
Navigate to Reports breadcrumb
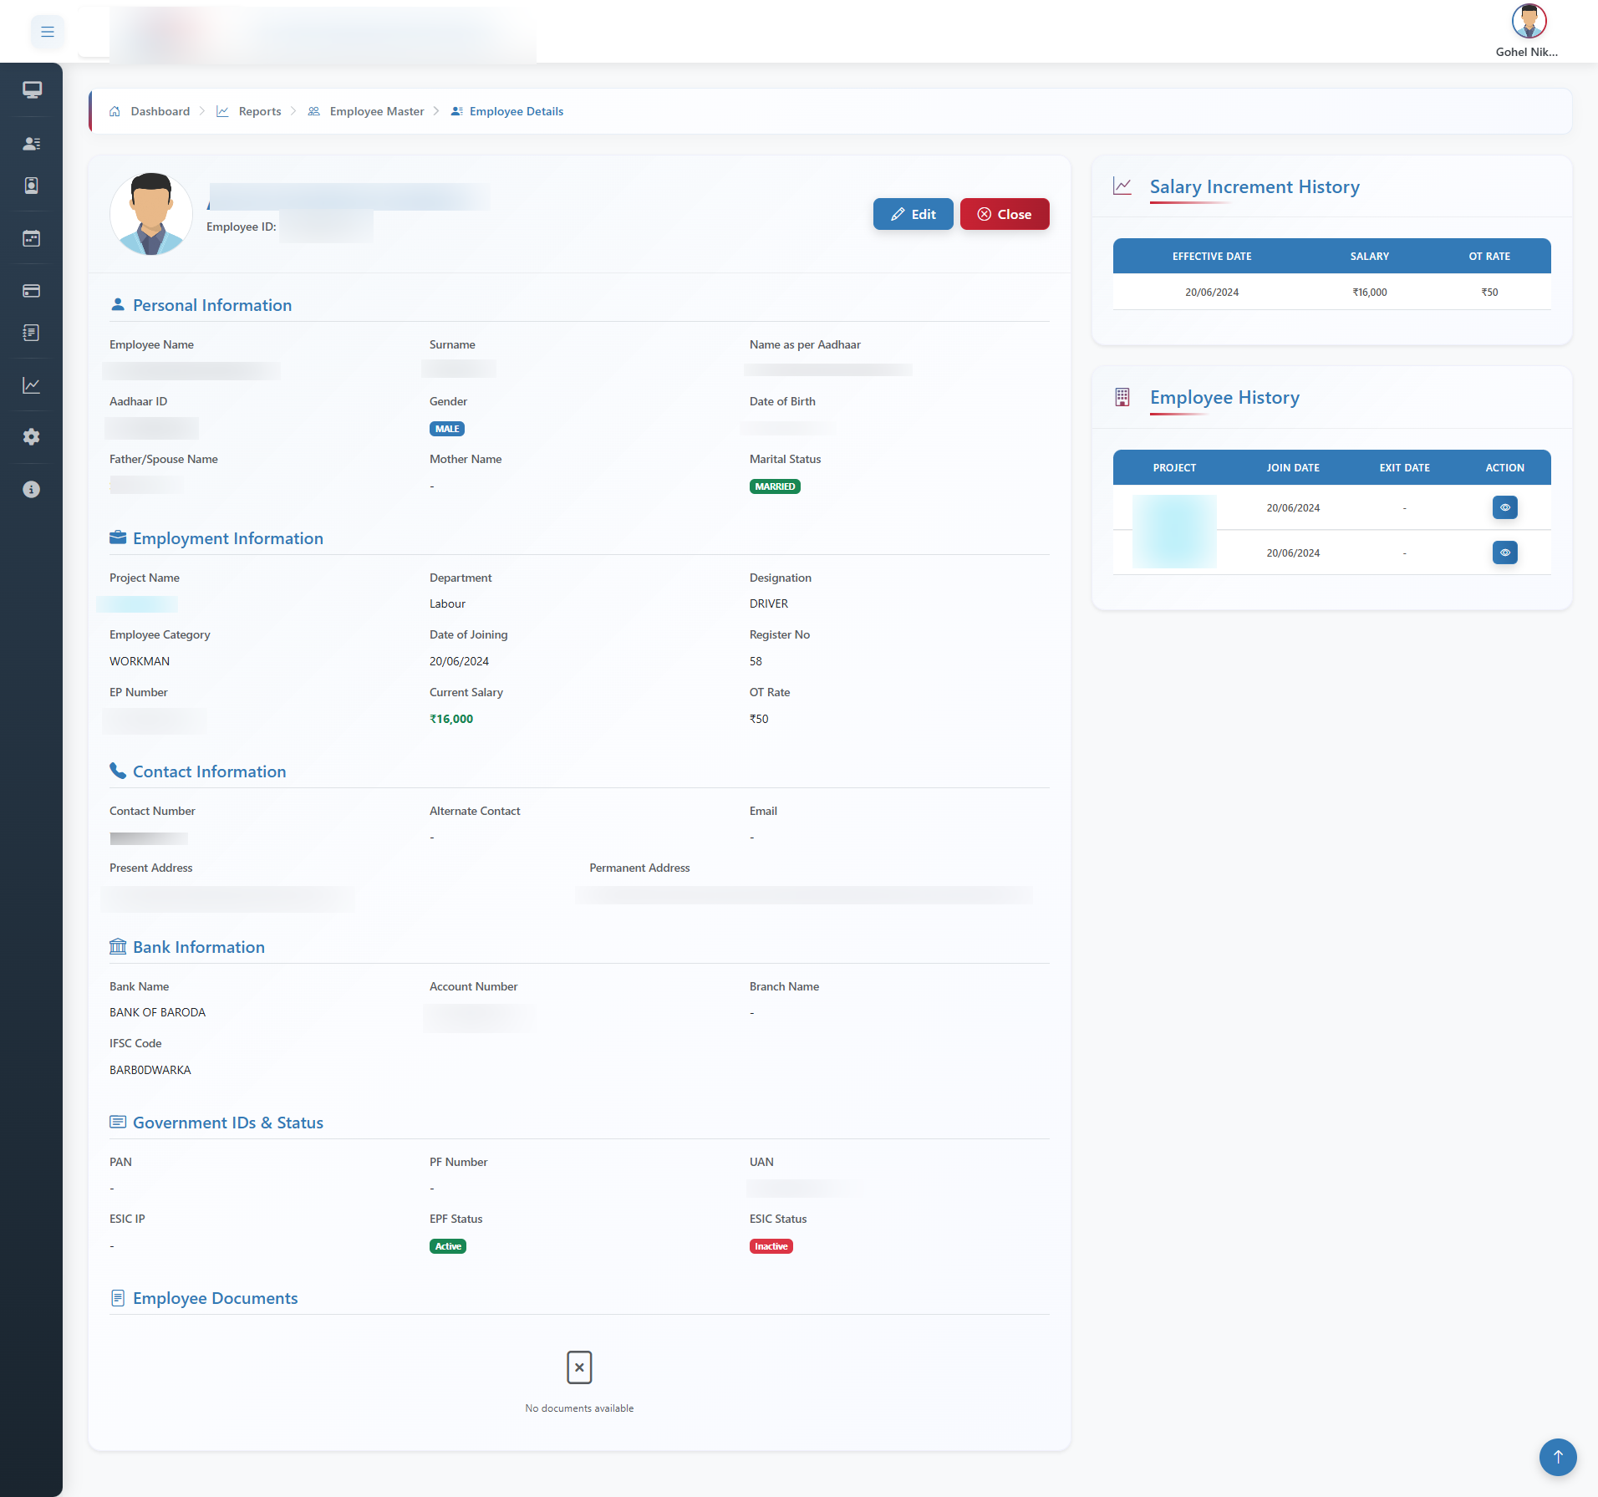259,111
